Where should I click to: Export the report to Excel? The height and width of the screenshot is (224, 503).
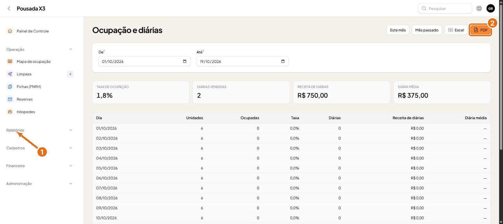456,30
